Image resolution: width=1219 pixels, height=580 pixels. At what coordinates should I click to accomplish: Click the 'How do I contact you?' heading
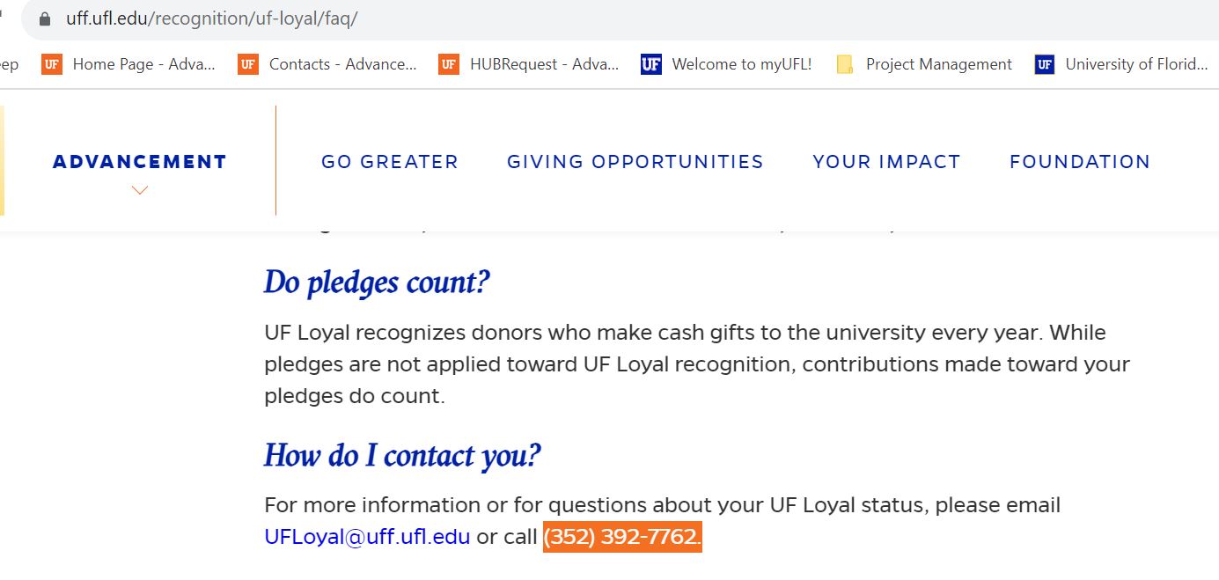coord(402,456)
